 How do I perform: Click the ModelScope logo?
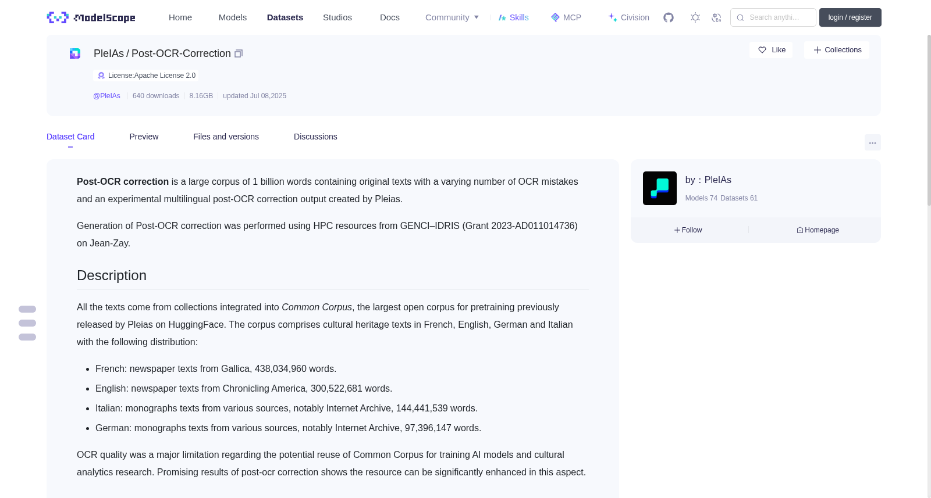click(91, 17)
